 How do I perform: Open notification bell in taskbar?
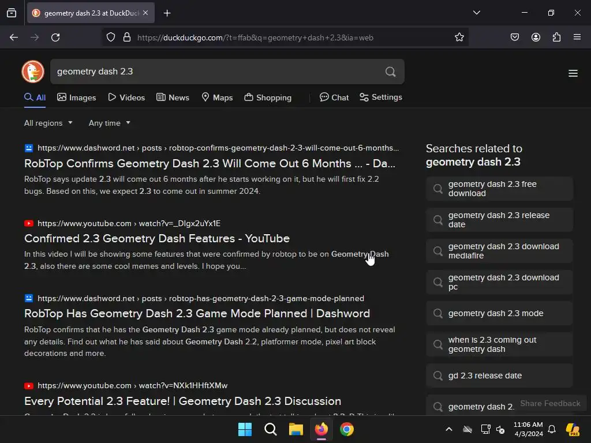point(552,429)
